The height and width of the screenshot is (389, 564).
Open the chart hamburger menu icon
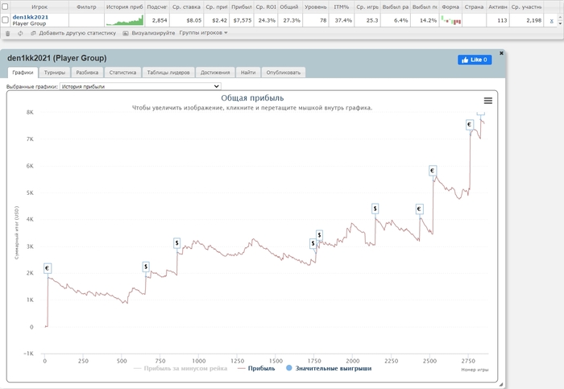(x=487, y=101)
